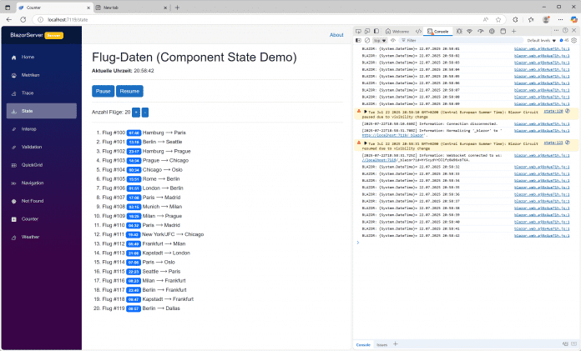Clear console with the ban icon
The image size is (581, 351).
(367, 40)
